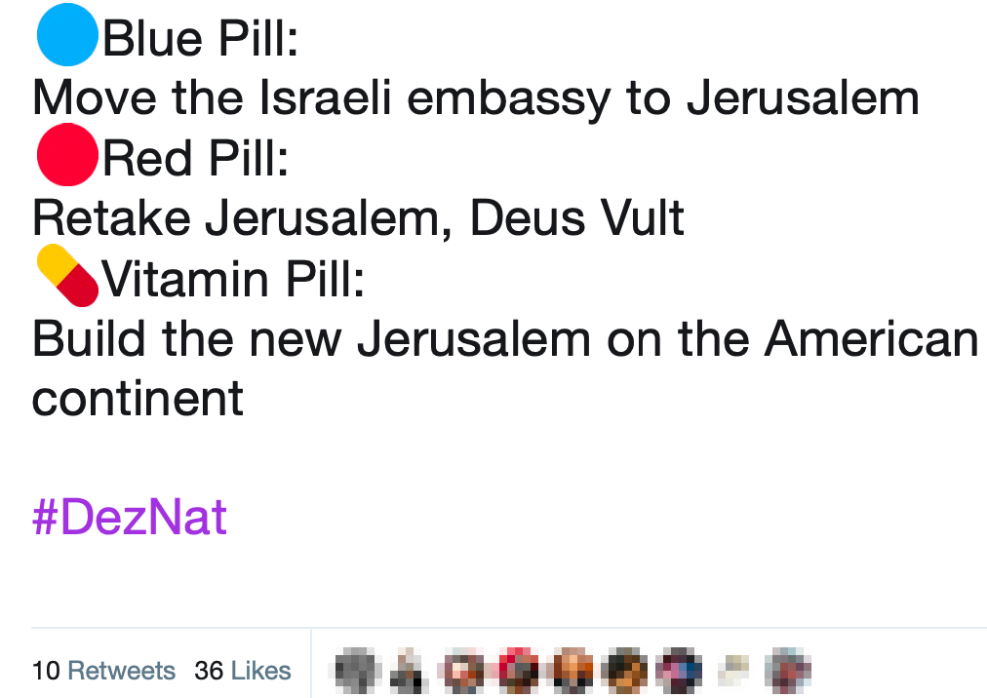Click the "Move the Israeli embassy" line
This screenshot has width=987, height=698.
(476, 98)
